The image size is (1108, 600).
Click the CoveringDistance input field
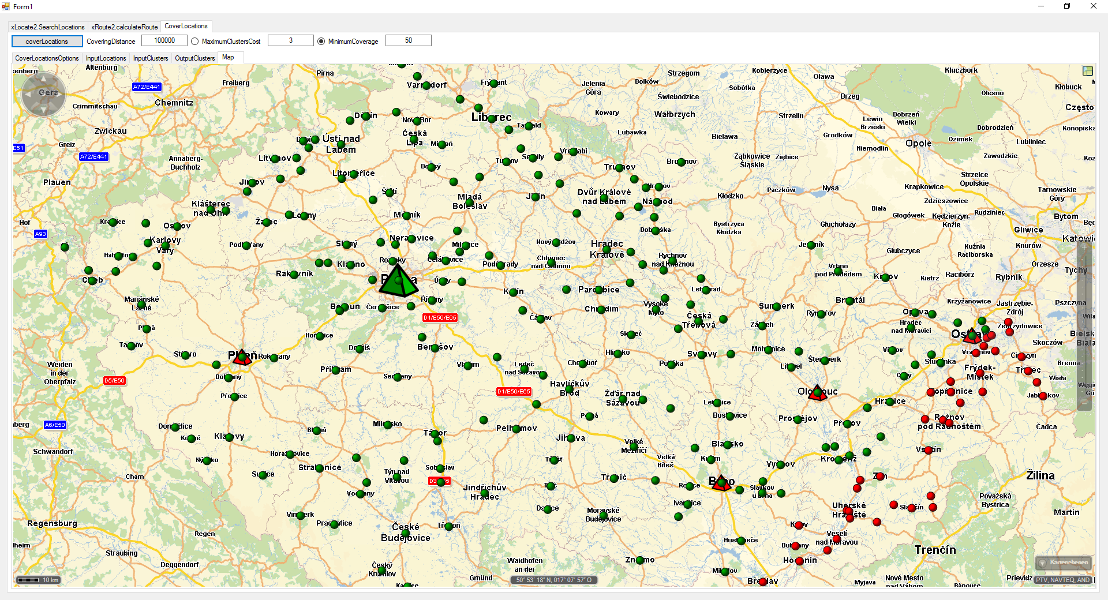(164, 40)
